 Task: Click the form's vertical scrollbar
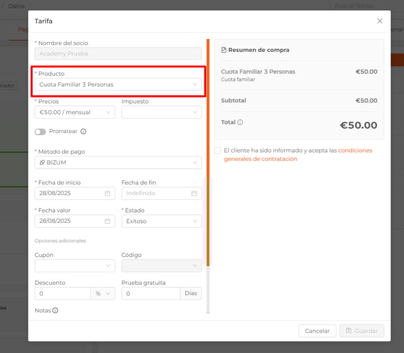tap(208, 151)
